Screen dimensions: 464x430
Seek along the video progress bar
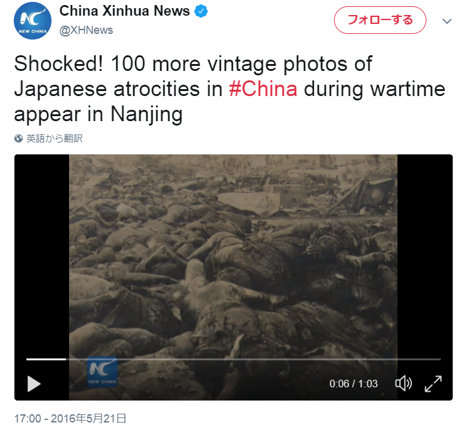(234, 359)
